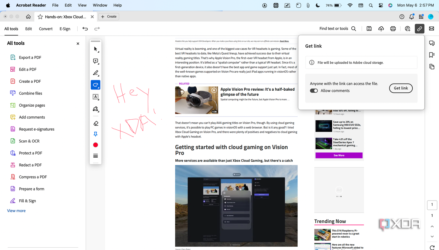Open the red color picker
Viewport: 439px width, 250px height.
click(x=95, y=145)
